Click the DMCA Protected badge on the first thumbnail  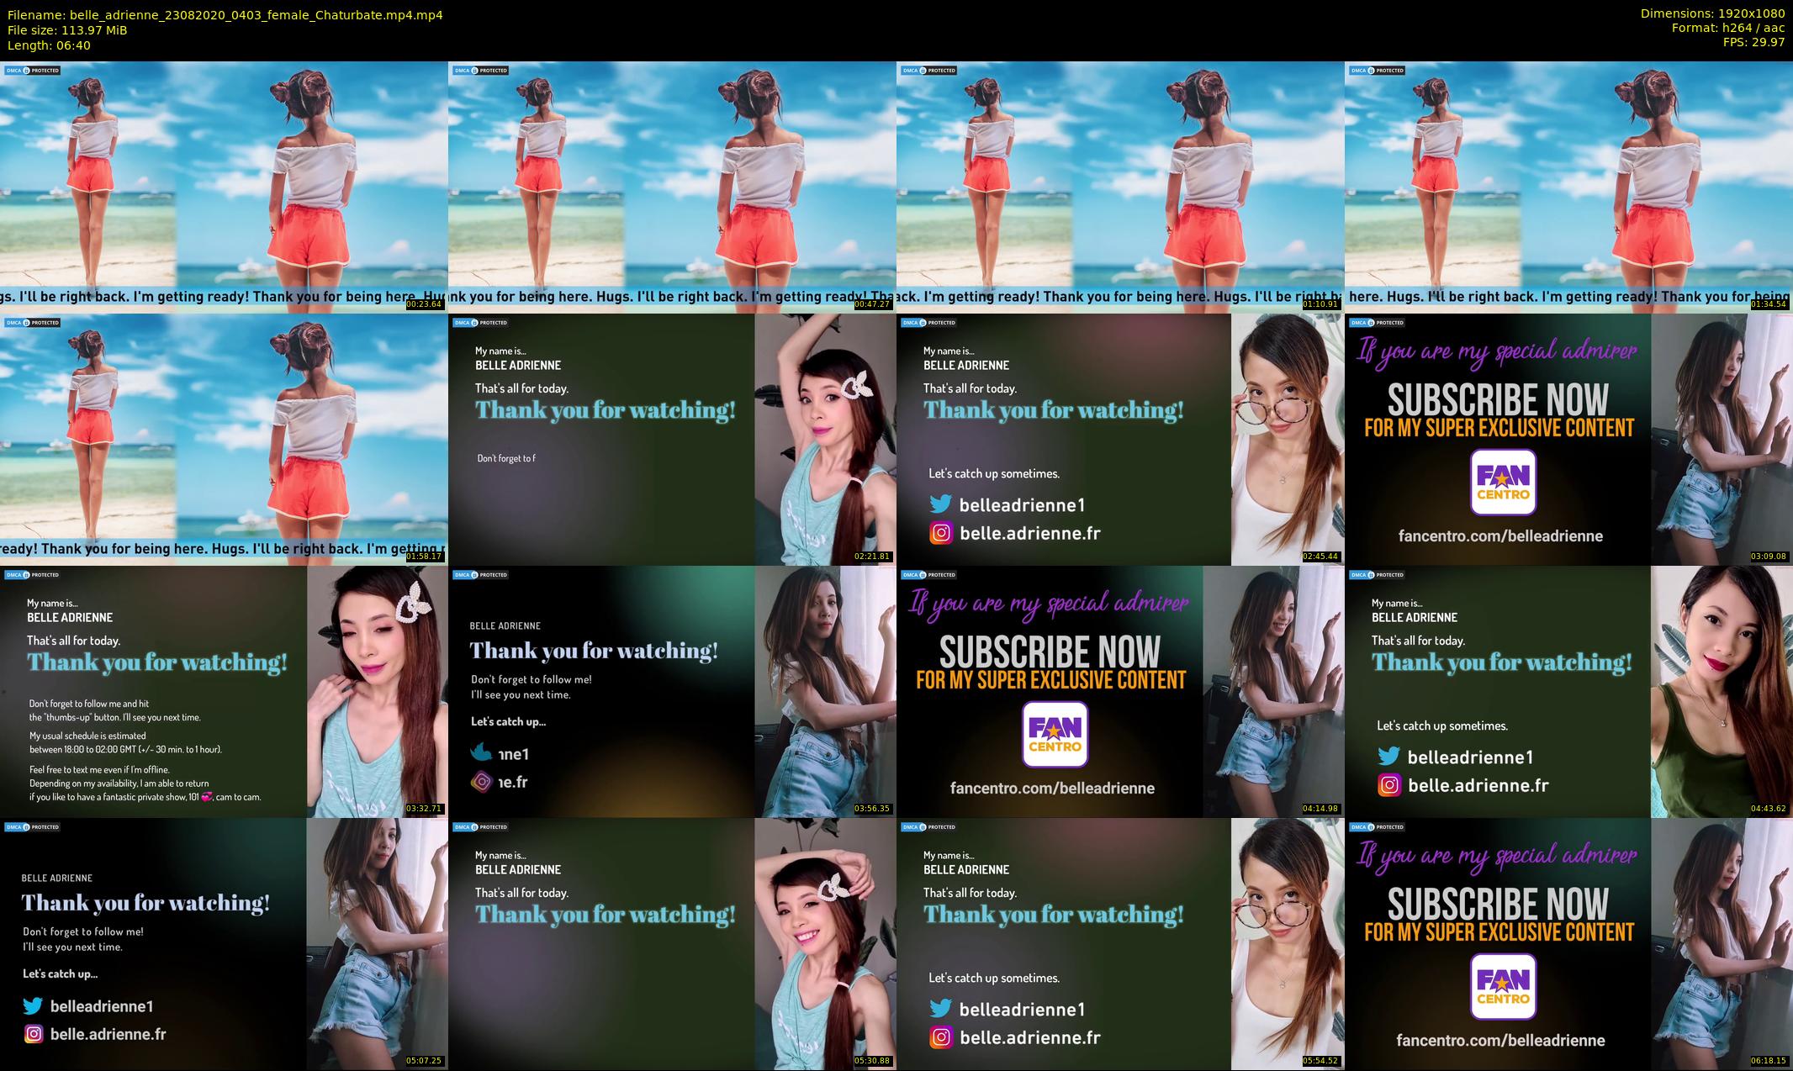32,71
